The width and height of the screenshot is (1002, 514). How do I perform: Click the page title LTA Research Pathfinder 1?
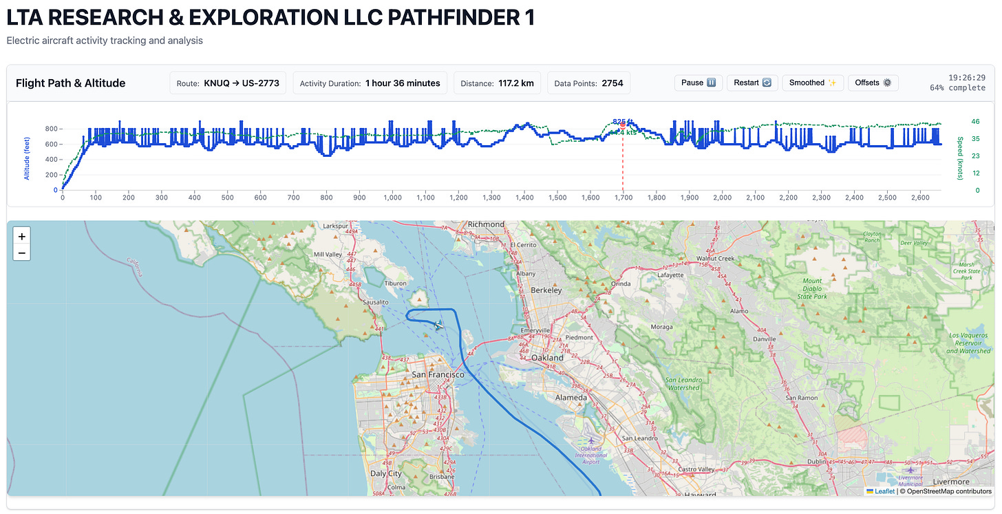coord(270,17)
